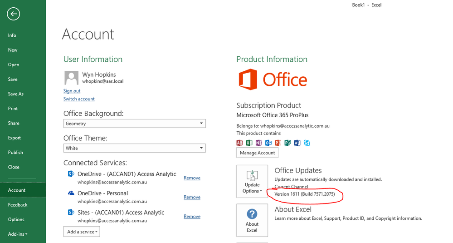Open Update Options menu
The height and width of the screenshot is (243, 453).
coord(252,182)
